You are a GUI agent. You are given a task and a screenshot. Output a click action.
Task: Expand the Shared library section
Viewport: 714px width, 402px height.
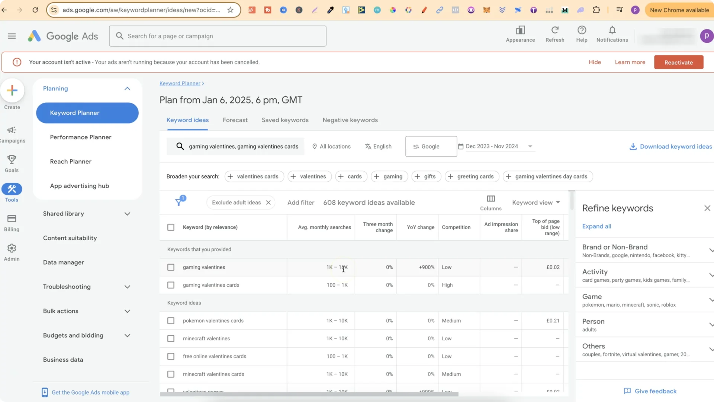pyautogui.click(x=127, y=214)
